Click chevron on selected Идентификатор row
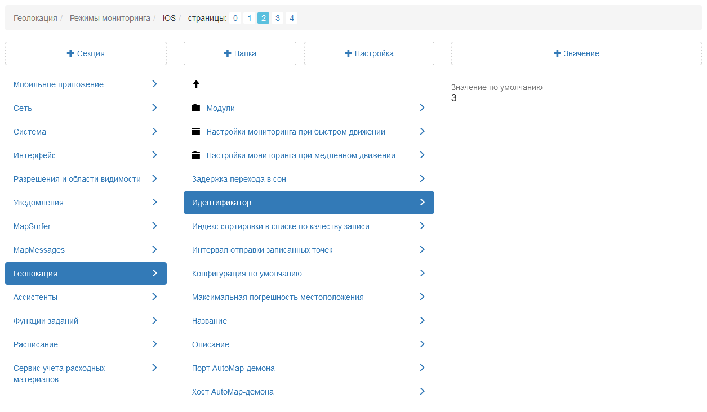This screenshot has width=707, height=412. tap(422, 202)
